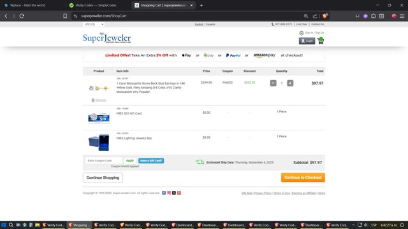Click the red profile avatar icon
This screenshot has width=408, height=229.
click(x=394, y=16)
